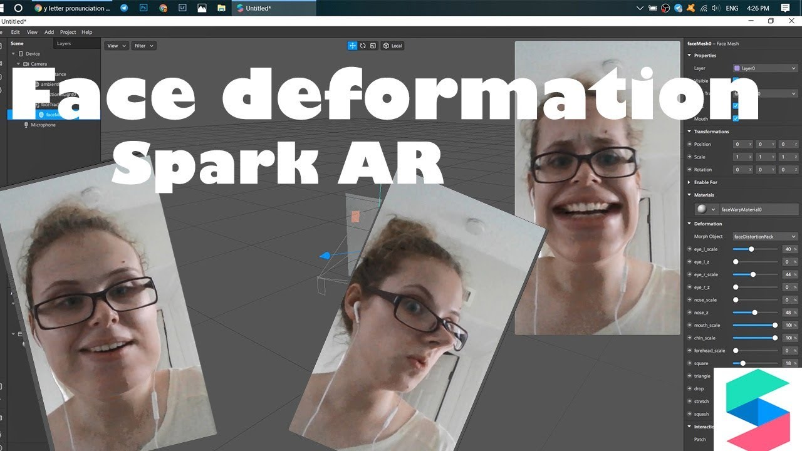The height and width of the screenshot is (451, 802).
Task: Click the faceWarpMaterial0 material name
Action: point(742,210)
